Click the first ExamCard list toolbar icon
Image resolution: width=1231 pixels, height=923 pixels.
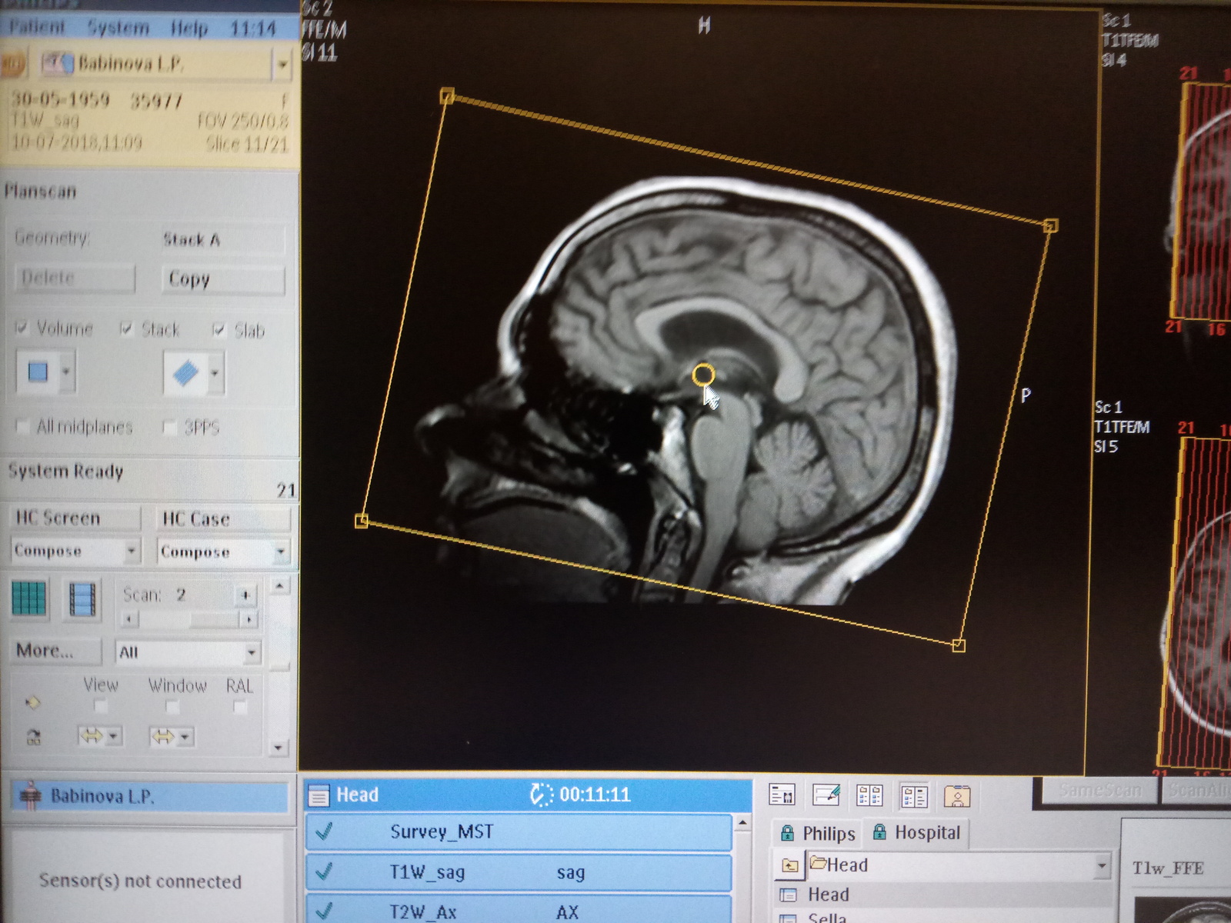coord(782,795)
